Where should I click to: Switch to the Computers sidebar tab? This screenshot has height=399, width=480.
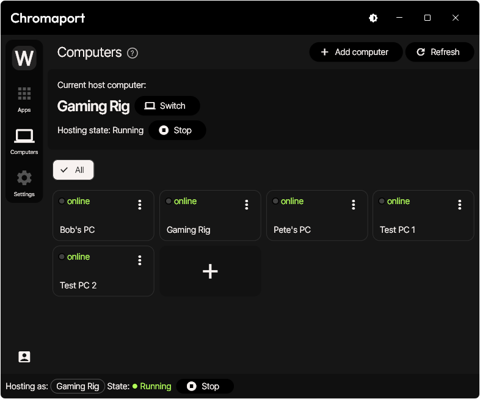(x=24, y=141)
